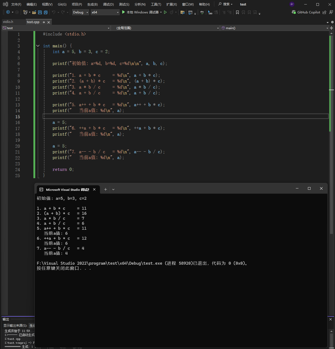The height and width of the screenshot is (349, 335).
Task: Add a new console tab with plus icon
Action: tap(105, 189)
